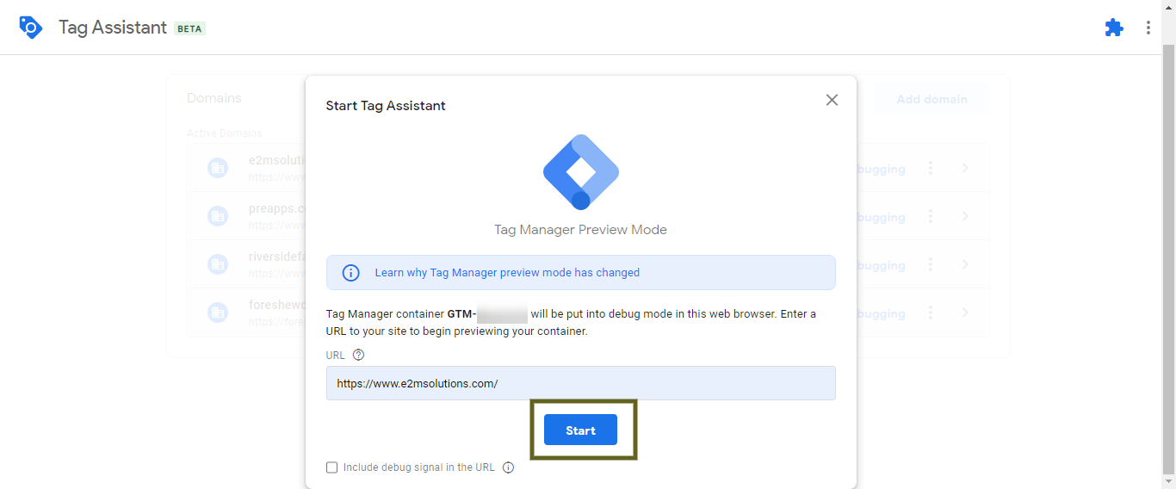Click the BETA badge

pyautogui.click(x=189, y=28)
